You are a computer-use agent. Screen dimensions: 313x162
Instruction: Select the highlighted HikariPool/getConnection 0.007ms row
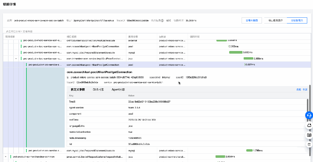point(157,65)
